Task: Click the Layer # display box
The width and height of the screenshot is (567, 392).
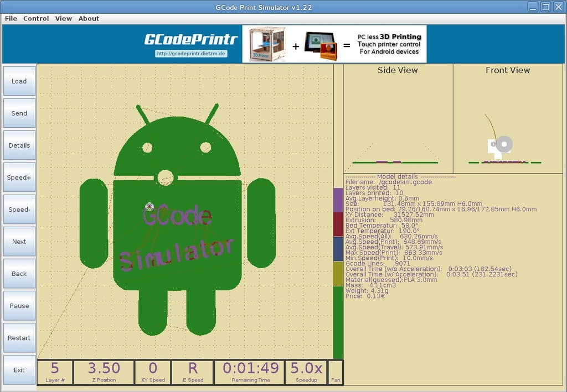Action: tap(55, 372)
